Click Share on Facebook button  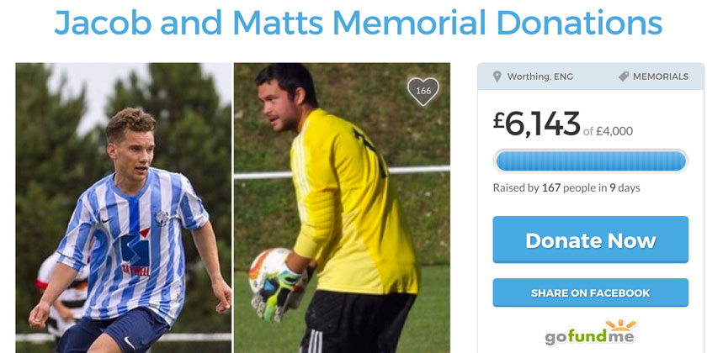(590, 292)
